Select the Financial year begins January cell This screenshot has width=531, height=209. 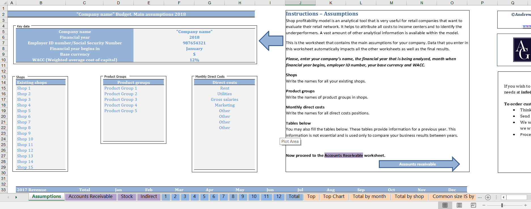[194, 49]
